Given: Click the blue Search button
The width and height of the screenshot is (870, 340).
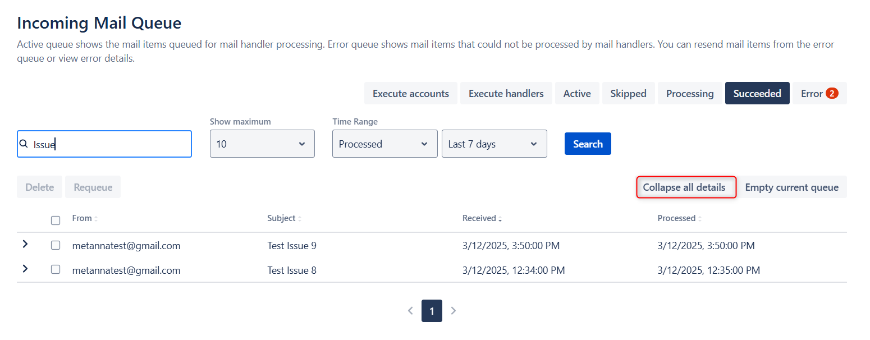Looking at the screenshot, I should (587, 144).
